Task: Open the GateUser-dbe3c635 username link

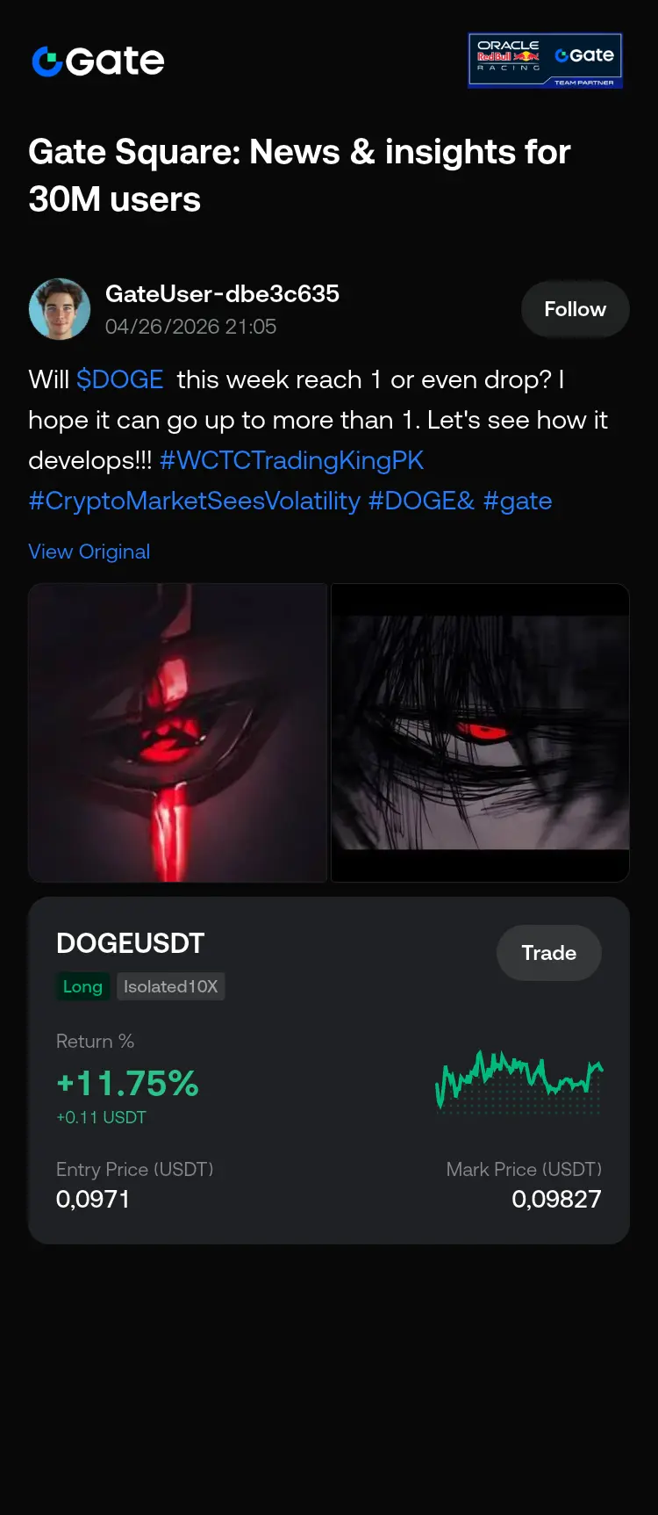Action: point(222,293)
